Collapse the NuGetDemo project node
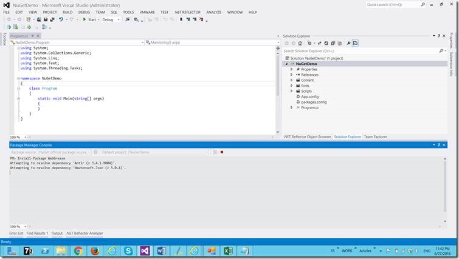 286,64
